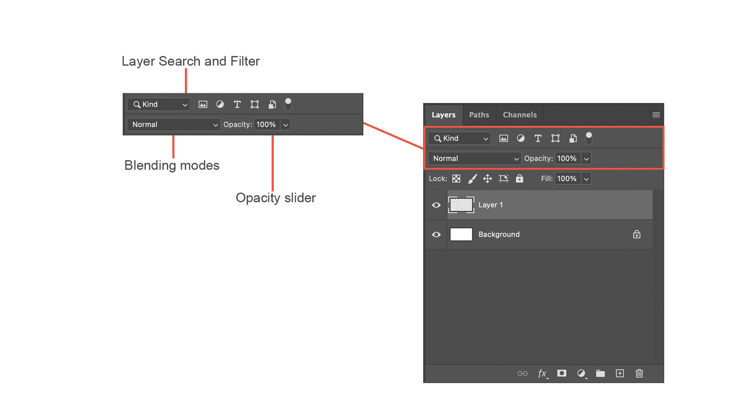This screenshot has height=412, width=732.
Task: Select the Layer 1 thumbnail
Action: (461, 205)
